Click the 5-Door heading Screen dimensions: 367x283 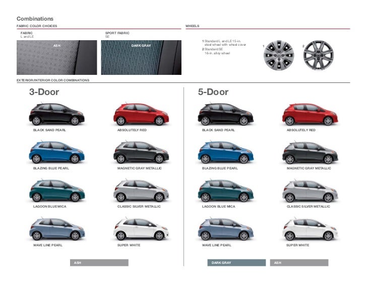click(213, 92)
